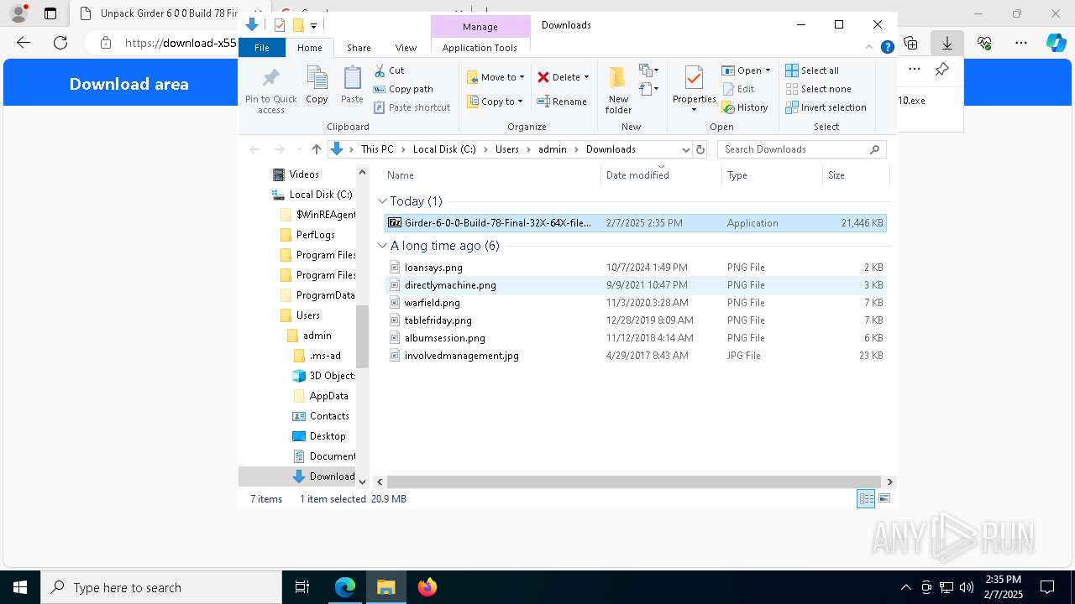This screenshot has height=604, width=1075.
Task: Open Explorer Help question mark icon
Action: coord(887,48)
